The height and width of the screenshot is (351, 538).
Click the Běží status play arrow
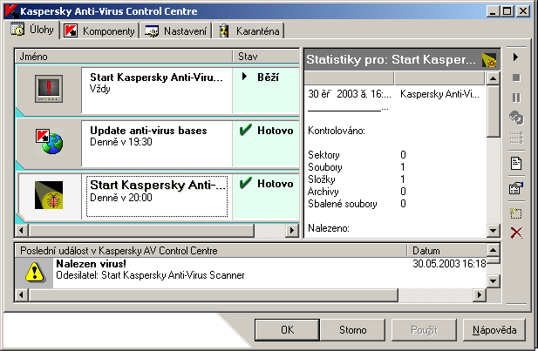click(x=244, y=77)
